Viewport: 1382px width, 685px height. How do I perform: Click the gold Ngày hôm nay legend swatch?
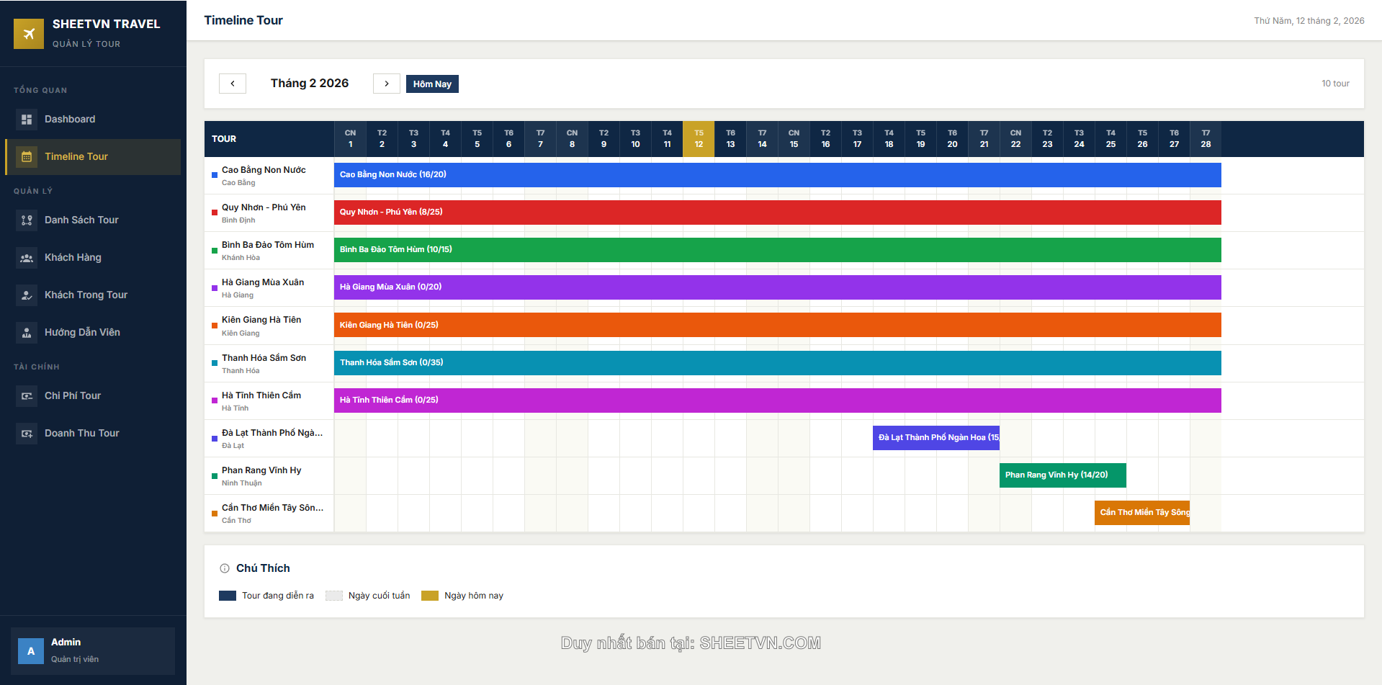[430, 596]
